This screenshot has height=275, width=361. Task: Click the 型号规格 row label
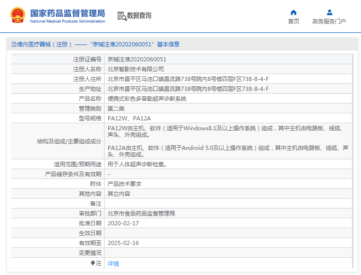pos(90,119)
